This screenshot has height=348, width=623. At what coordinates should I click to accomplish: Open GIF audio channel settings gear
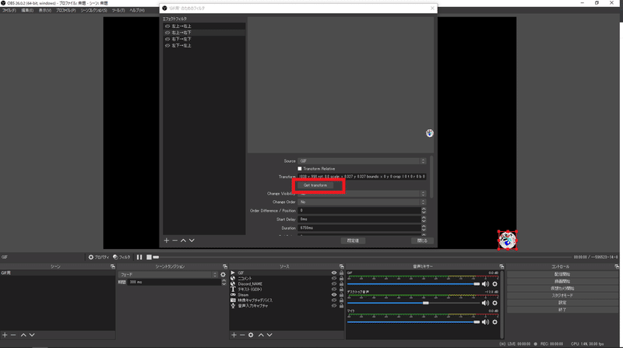click(495, 284)
